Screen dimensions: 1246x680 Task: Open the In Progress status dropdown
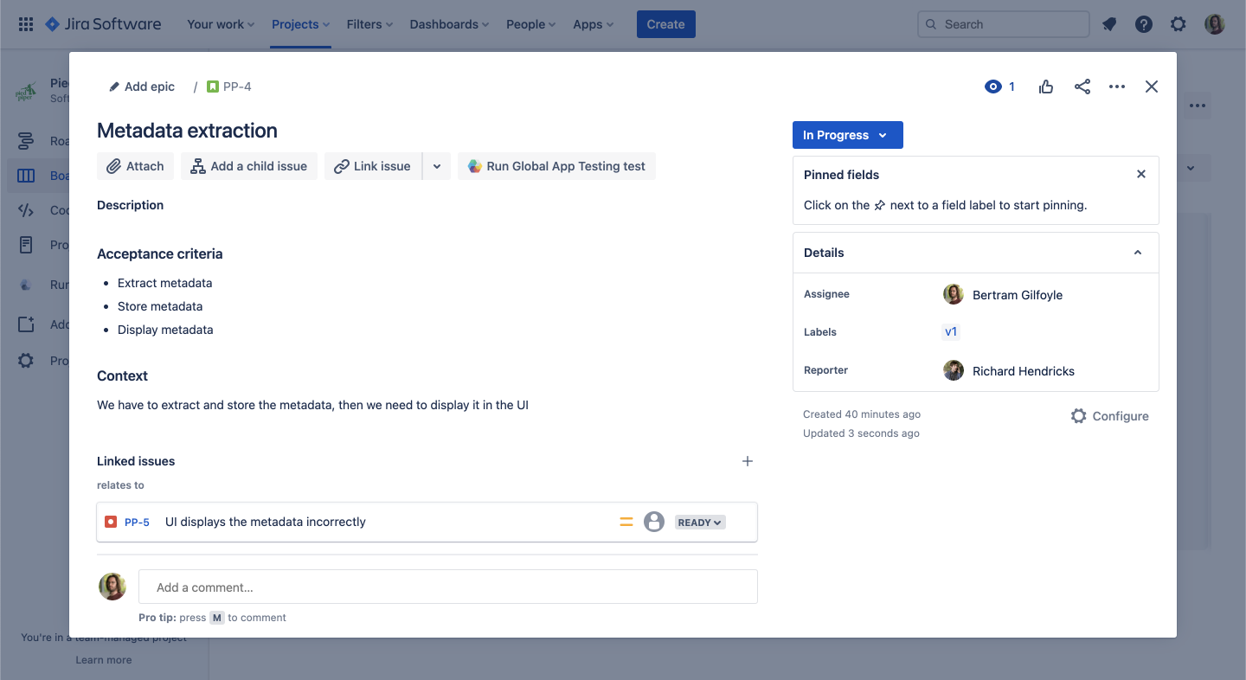click(847, 135)
